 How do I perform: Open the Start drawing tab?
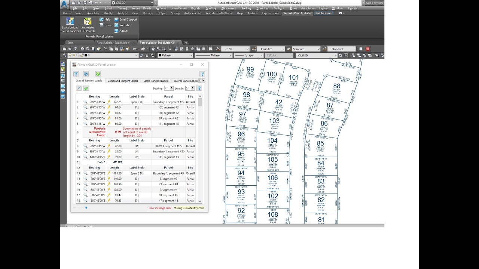[x=70, y=43]
